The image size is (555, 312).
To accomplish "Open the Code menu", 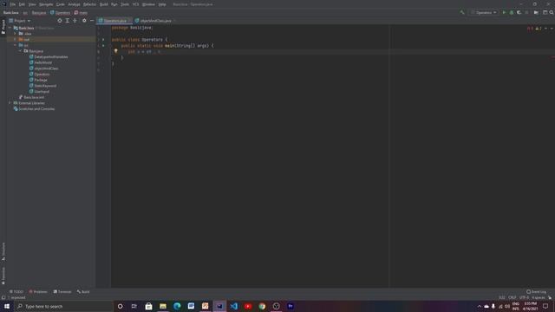I will pyautogui.click(x=61, y=4).
